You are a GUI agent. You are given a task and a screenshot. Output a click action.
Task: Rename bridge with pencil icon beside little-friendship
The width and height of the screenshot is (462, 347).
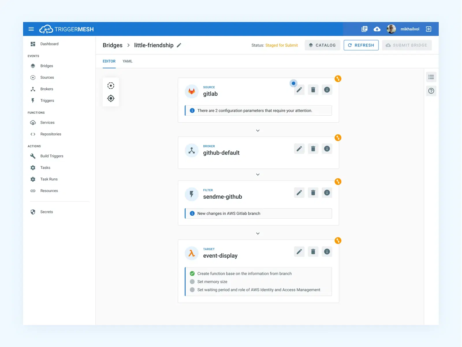coord(179,45)
